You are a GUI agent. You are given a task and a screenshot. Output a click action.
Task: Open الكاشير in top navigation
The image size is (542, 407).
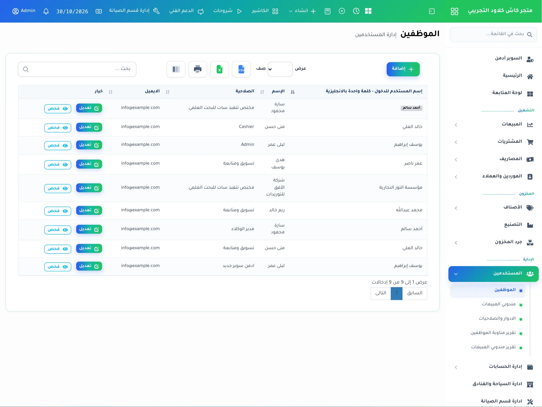tap(265, 11)
